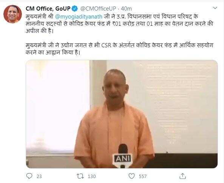
Task: Open the CM Office, GoUP display name
Action: (x=48, y=9)
